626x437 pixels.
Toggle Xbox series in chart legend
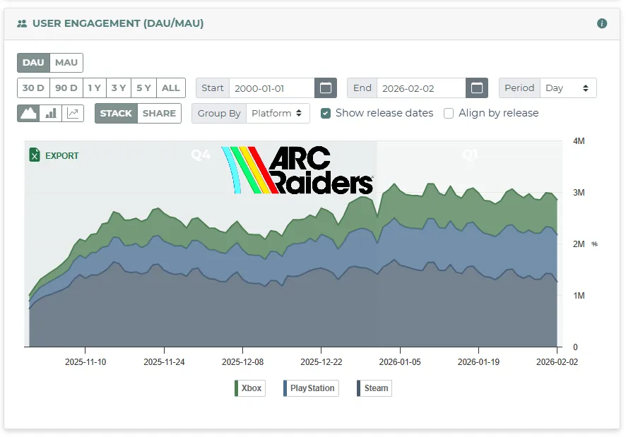(250, 388)
